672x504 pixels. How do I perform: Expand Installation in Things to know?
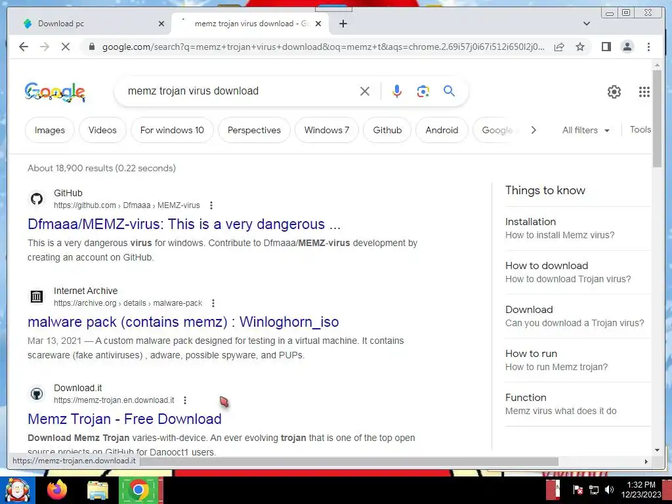(x=577, y=228)
